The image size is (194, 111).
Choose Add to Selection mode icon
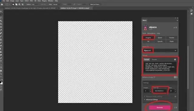(16, 5)
